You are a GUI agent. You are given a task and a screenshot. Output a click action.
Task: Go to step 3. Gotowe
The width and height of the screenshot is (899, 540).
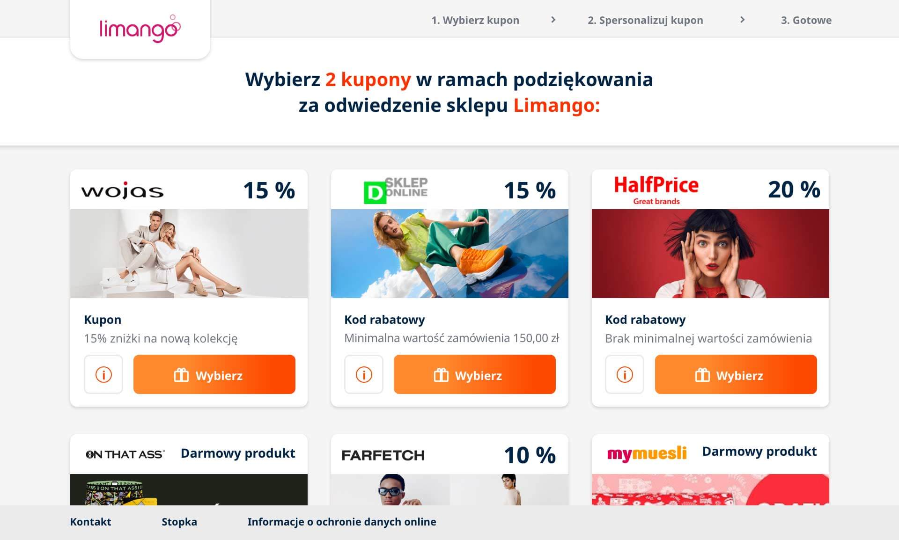click(806, 20)
